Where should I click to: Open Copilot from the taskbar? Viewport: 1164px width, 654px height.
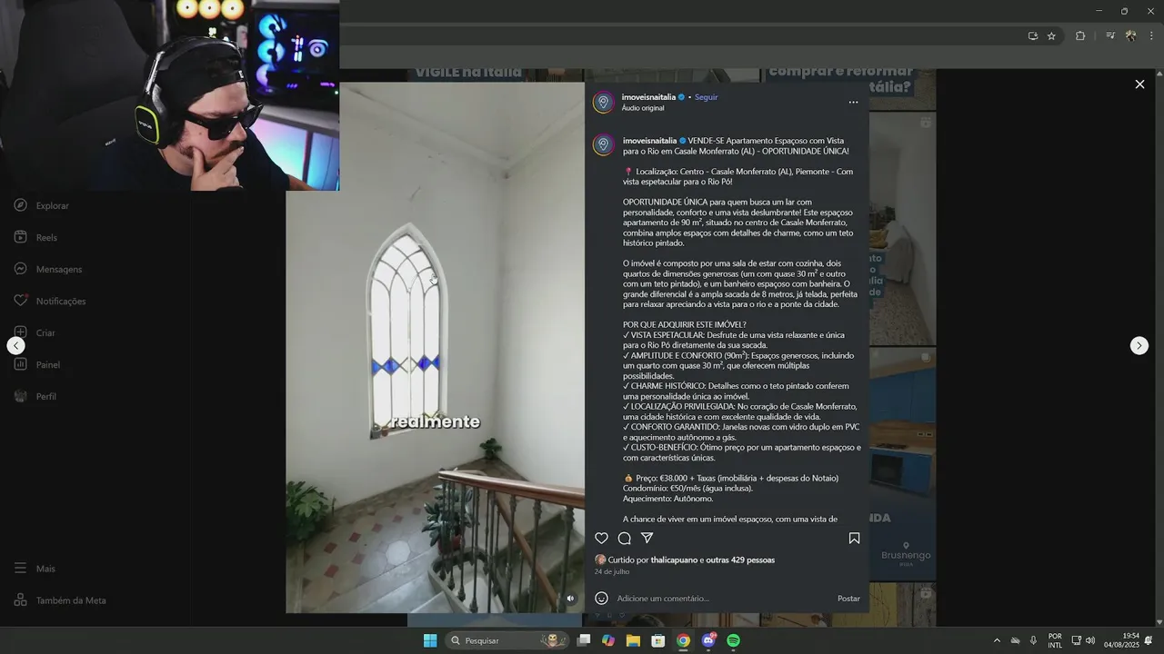coord(608,640)
